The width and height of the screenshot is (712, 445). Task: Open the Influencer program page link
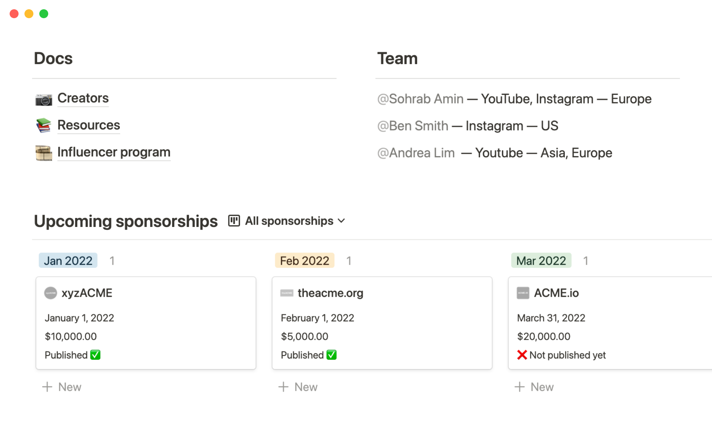tap(114, 152)
